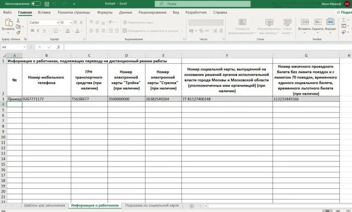352x212 pixels.
Task: Toggle Bold (Ж) formatting
Action: click(32, 31)
